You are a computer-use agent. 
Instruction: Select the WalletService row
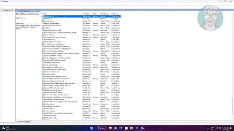point(81,19)
